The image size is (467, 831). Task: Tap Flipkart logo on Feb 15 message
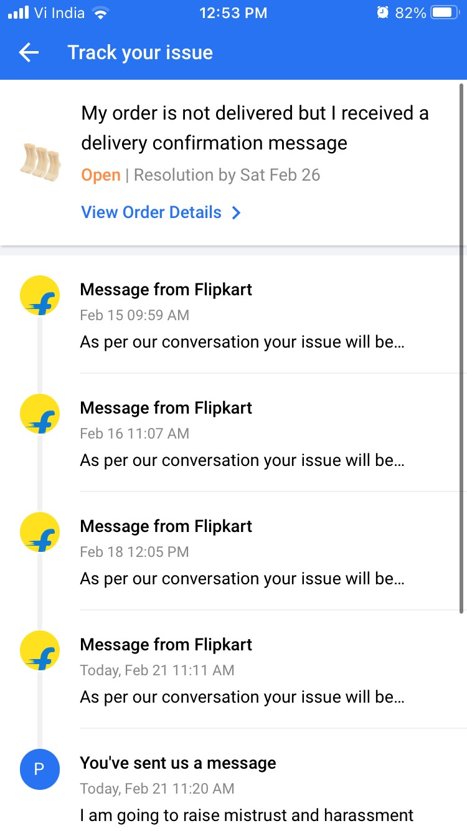(x=40, y=295)
